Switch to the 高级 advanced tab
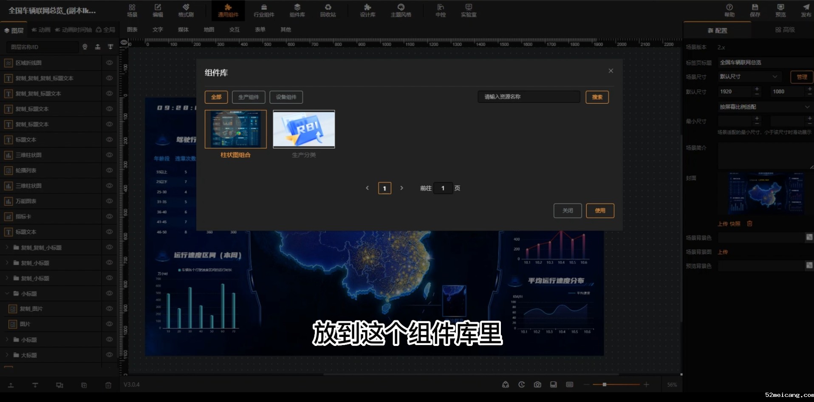 [785, 30]
